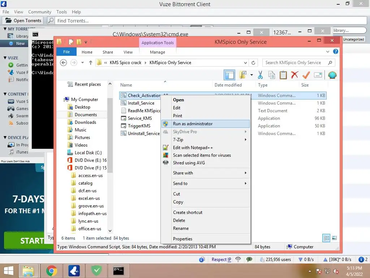Click Cut scissors icon in Explorer toolbar
This screenshot has width=370, height=278.
click(x=260, y=75)
